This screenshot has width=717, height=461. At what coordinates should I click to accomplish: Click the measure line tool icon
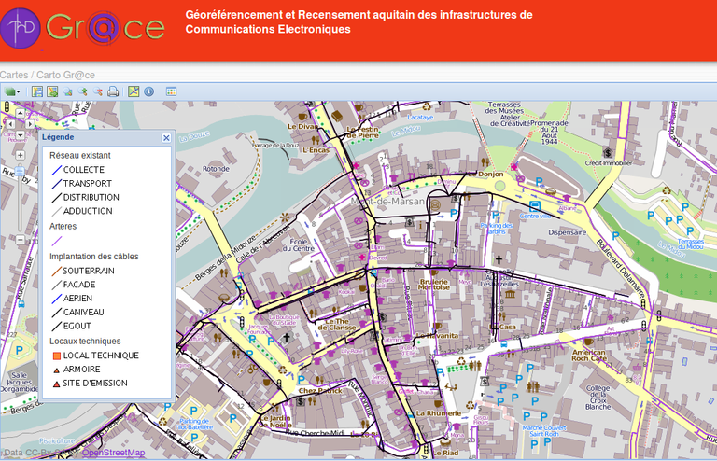coord(134,91)
